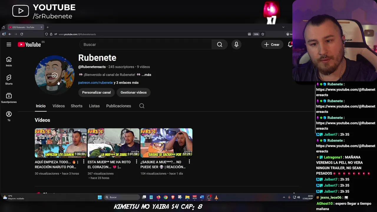Open File Explorer from the taskbar

pyautogui.click(x=187, y=197)
